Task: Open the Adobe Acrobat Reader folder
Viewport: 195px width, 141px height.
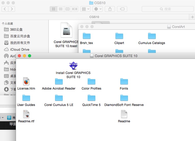Action: click(59, 82)
